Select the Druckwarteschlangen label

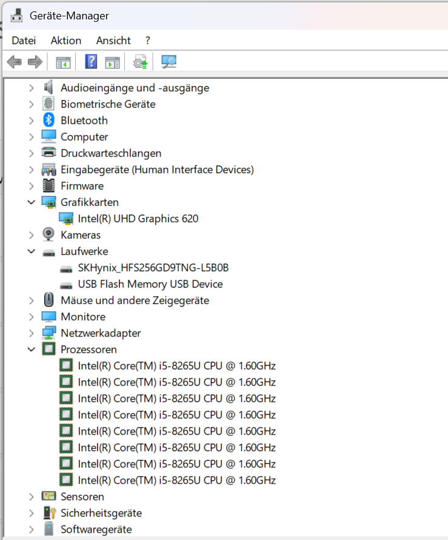click(111, 153)
